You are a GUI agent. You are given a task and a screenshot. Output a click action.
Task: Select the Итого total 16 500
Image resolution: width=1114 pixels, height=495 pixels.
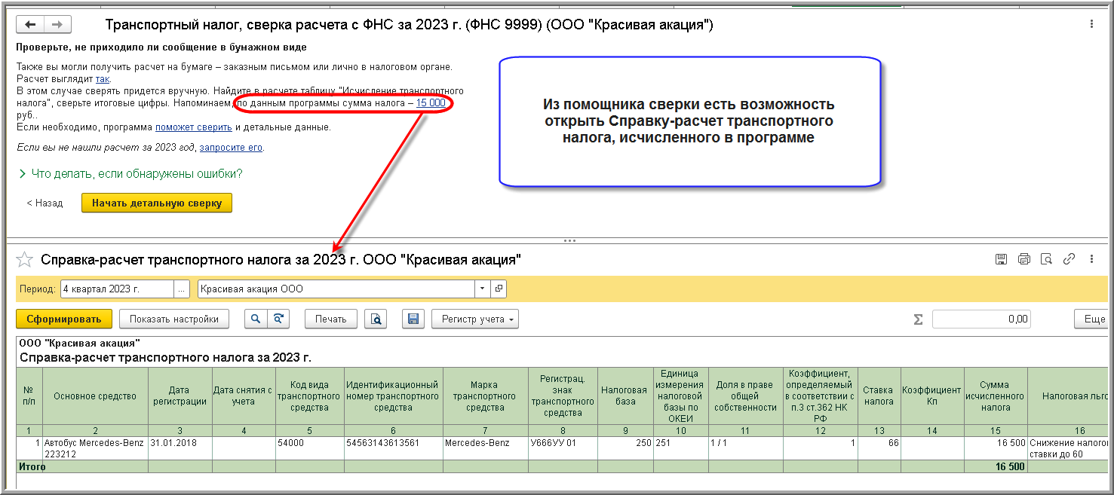(995, 467)
